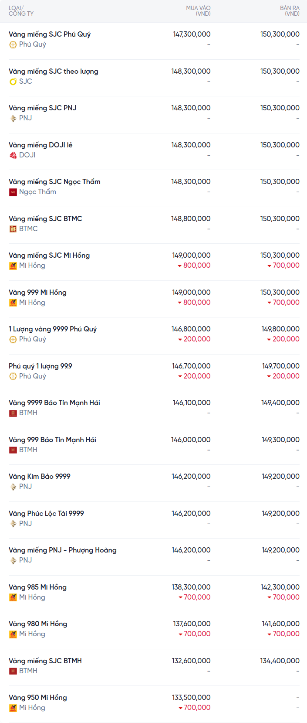Click the Phú Quý logo under Vàng miếng SJC Phú Quý
307x723 pixels.
pyautogui.click(x=13, y=44)
